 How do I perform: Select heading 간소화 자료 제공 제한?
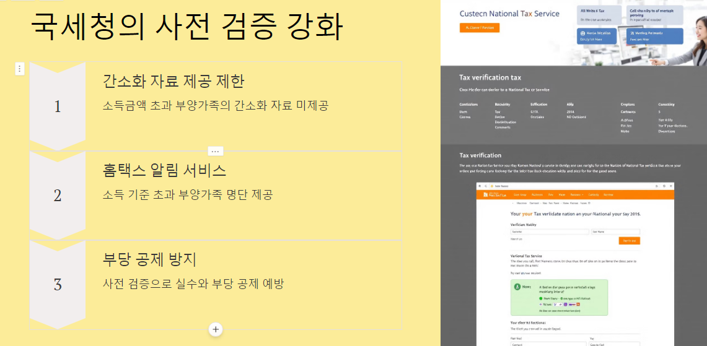click(x=173, y=82)
